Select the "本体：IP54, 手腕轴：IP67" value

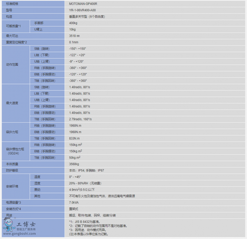pyautogui.click(x=86, y=170)
